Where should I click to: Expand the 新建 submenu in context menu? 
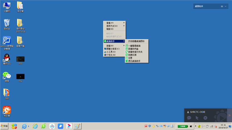pyautogui.click(x=114, y=46)
